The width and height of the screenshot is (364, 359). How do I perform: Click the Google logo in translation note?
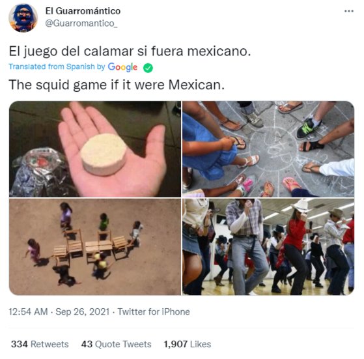(122, 67)
